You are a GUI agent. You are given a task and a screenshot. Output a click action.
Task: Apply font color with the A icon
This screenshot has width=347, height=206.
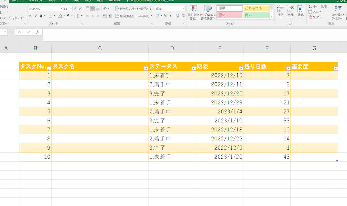click(x=68, y=16)
